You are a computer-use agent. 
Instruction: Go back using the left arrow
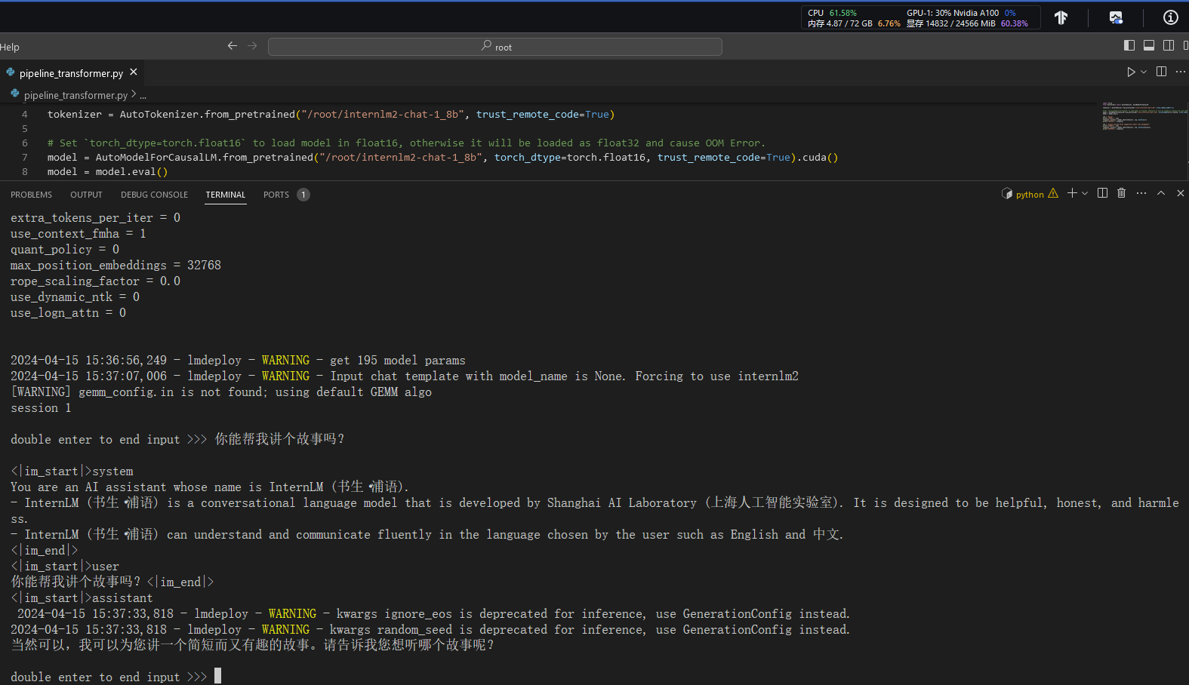(x=232, y=46)
